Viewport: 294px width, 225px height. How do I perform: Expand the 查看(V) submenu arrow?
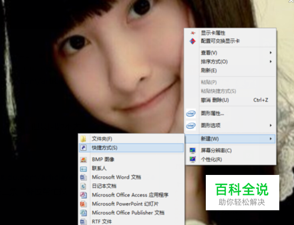270,52
